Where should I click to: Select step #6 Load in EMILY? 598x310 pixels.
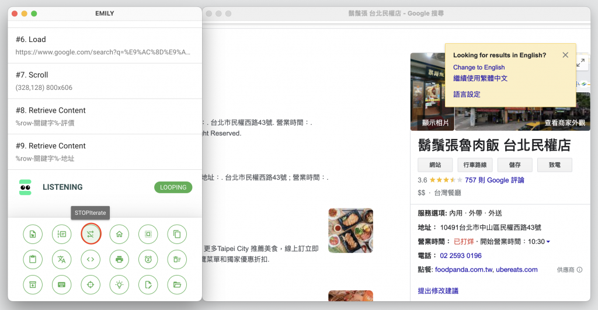point(105,46)
